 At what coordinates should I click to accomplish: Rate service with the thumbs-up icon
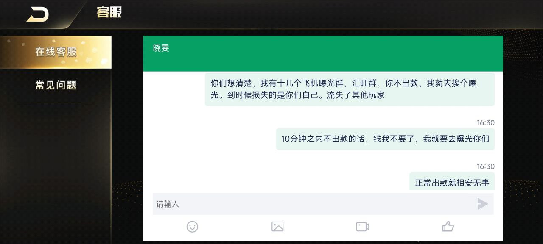(x=448, y=227)
